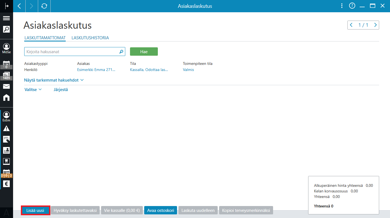Click the Lisää uusi button
Viewport: 390px width, 218px height.
(35, 210)
